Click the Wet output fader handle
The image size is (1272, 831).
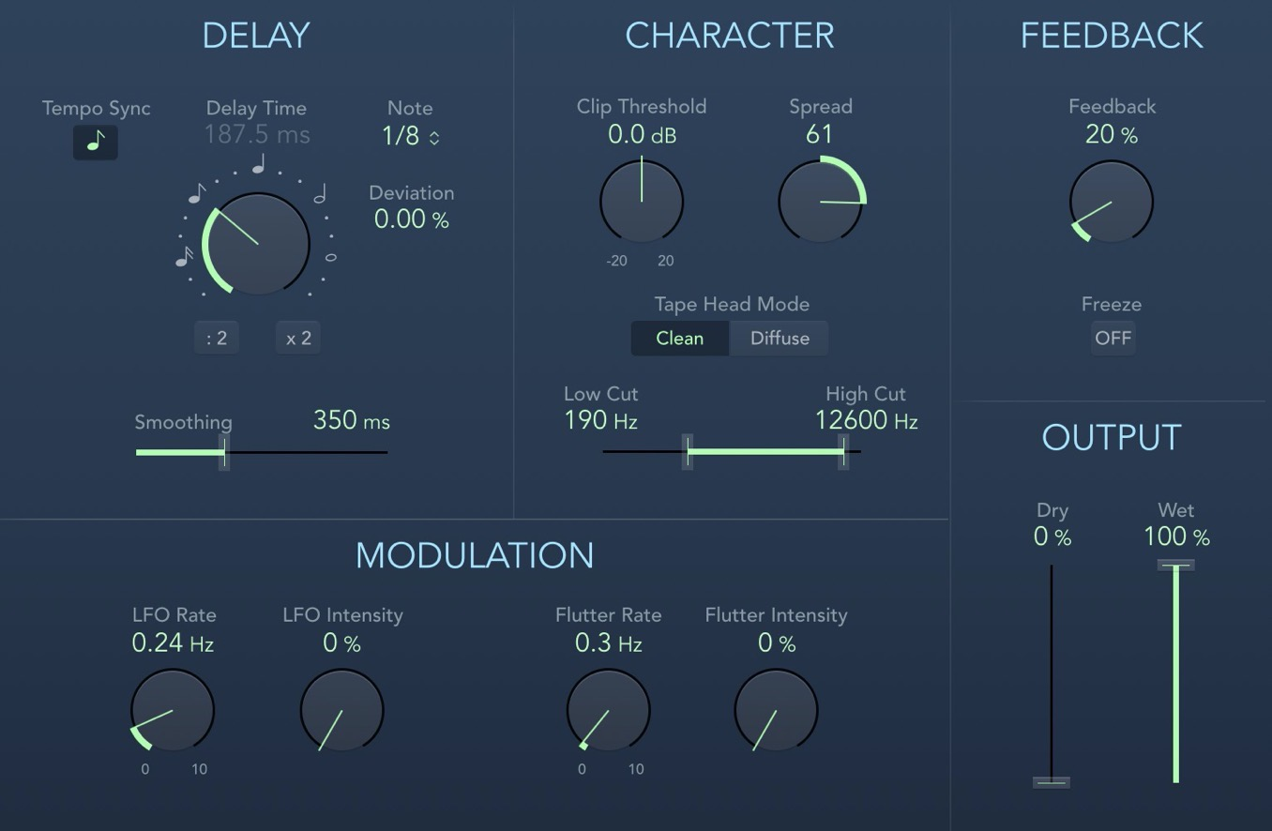1175,566
